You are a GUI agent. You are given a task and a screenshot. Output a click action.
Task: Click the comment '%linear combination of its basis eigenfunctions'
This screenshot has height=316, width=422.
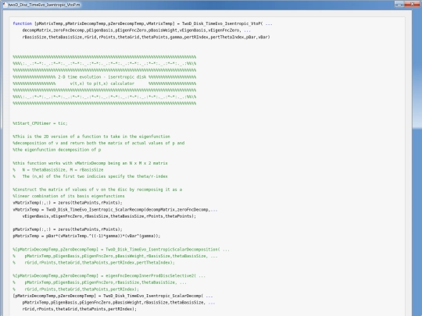tap(69, 196)
